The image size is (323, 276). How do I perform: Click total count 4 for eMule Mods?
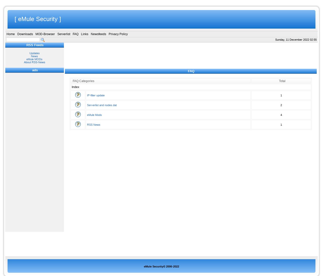(x=281, y=115)
